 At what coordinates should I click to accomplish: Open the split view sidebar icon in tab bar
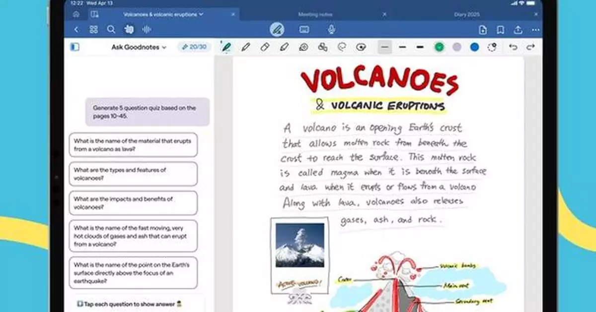click(x=94, y=14)
